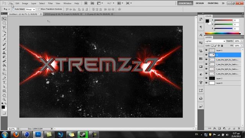This screenshot has width=245, height=138.
Task: Open the Character panel icon
Action: click(x=201, y=35)
